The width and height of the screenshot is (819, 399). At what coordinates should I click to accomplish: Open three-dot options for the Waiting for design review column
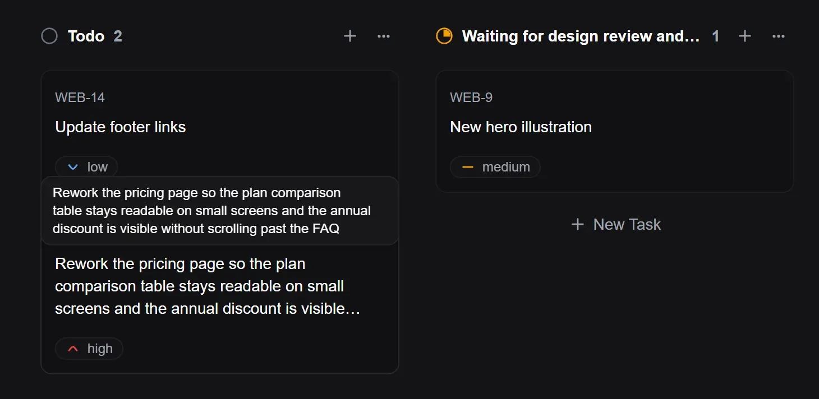click(x=779, y=36)
